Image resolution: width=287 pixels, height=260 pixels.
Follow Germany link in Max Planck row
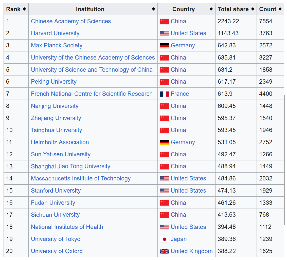[x=183, y=45]
